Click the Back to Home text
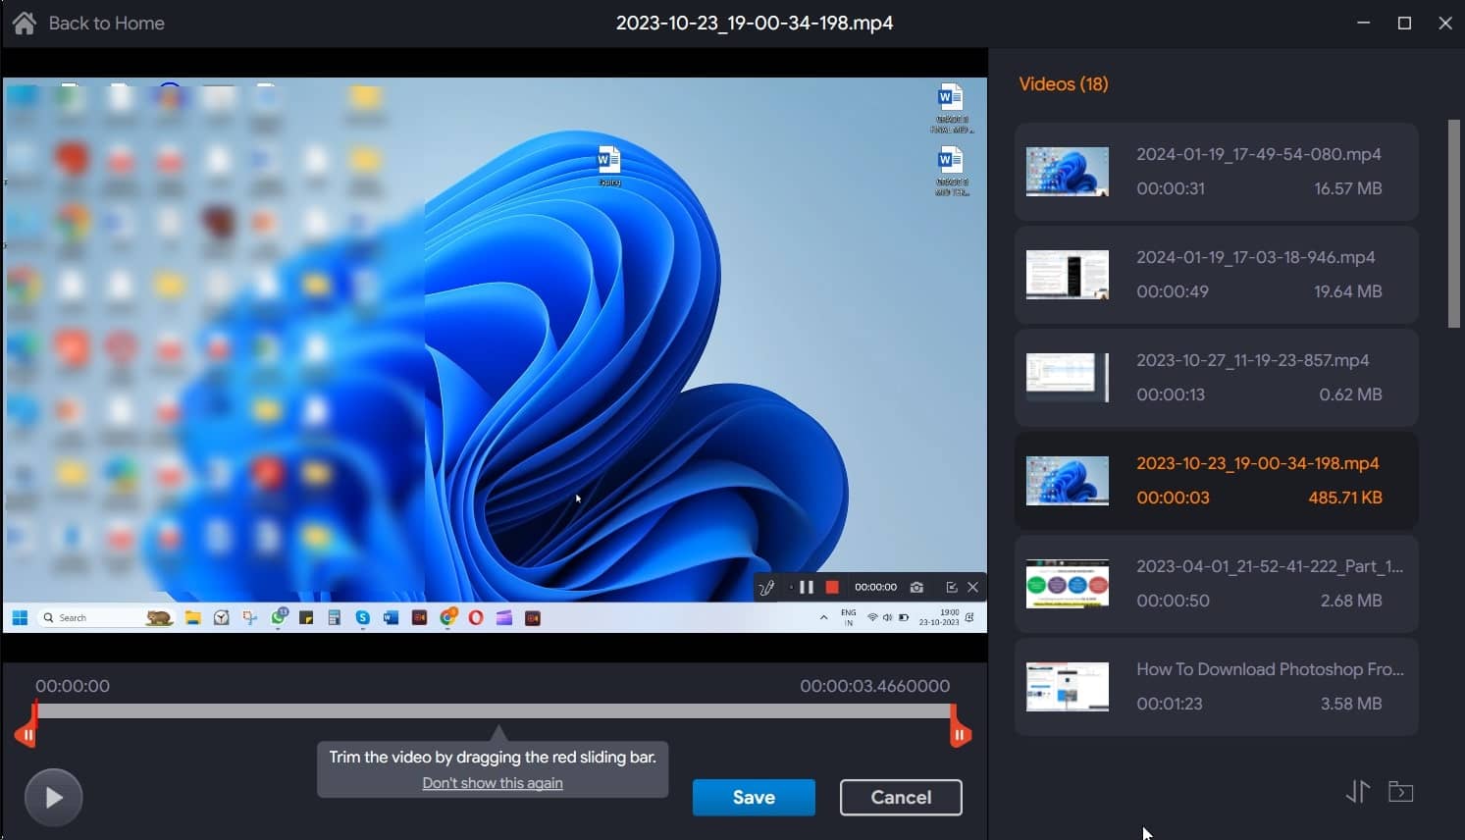 point(106,23)
